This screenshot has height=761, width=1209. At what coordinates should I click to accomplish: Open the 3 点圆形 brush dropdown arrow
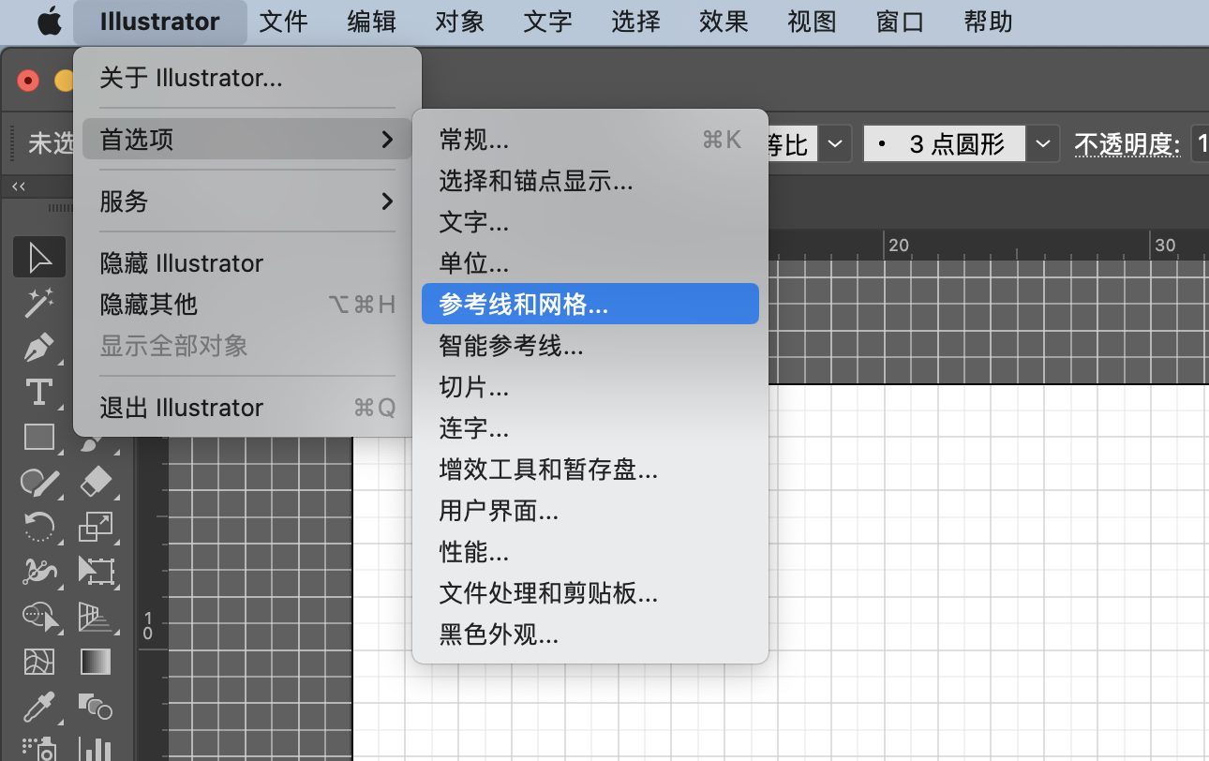[x=1043, y=144]
